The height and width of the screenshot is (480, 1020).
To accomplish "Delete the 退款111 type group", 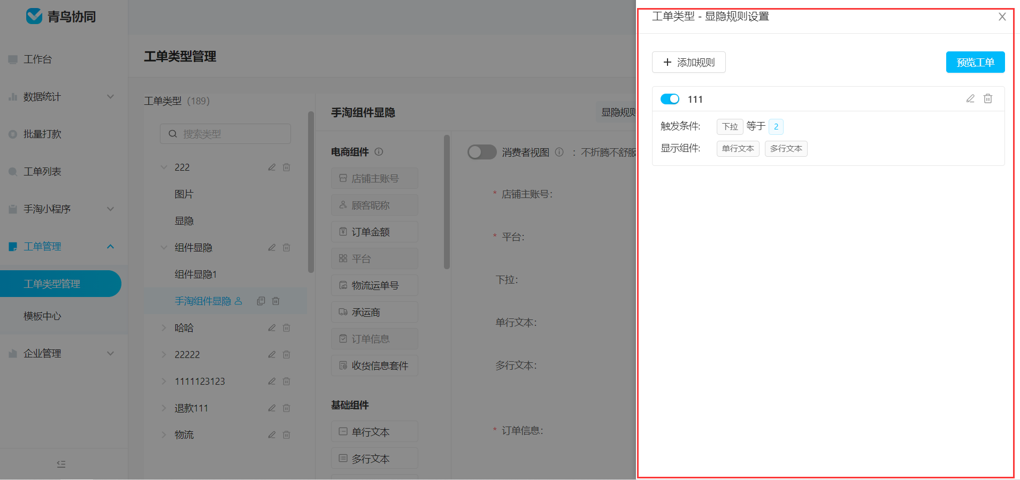I will (x=286, y=408).
